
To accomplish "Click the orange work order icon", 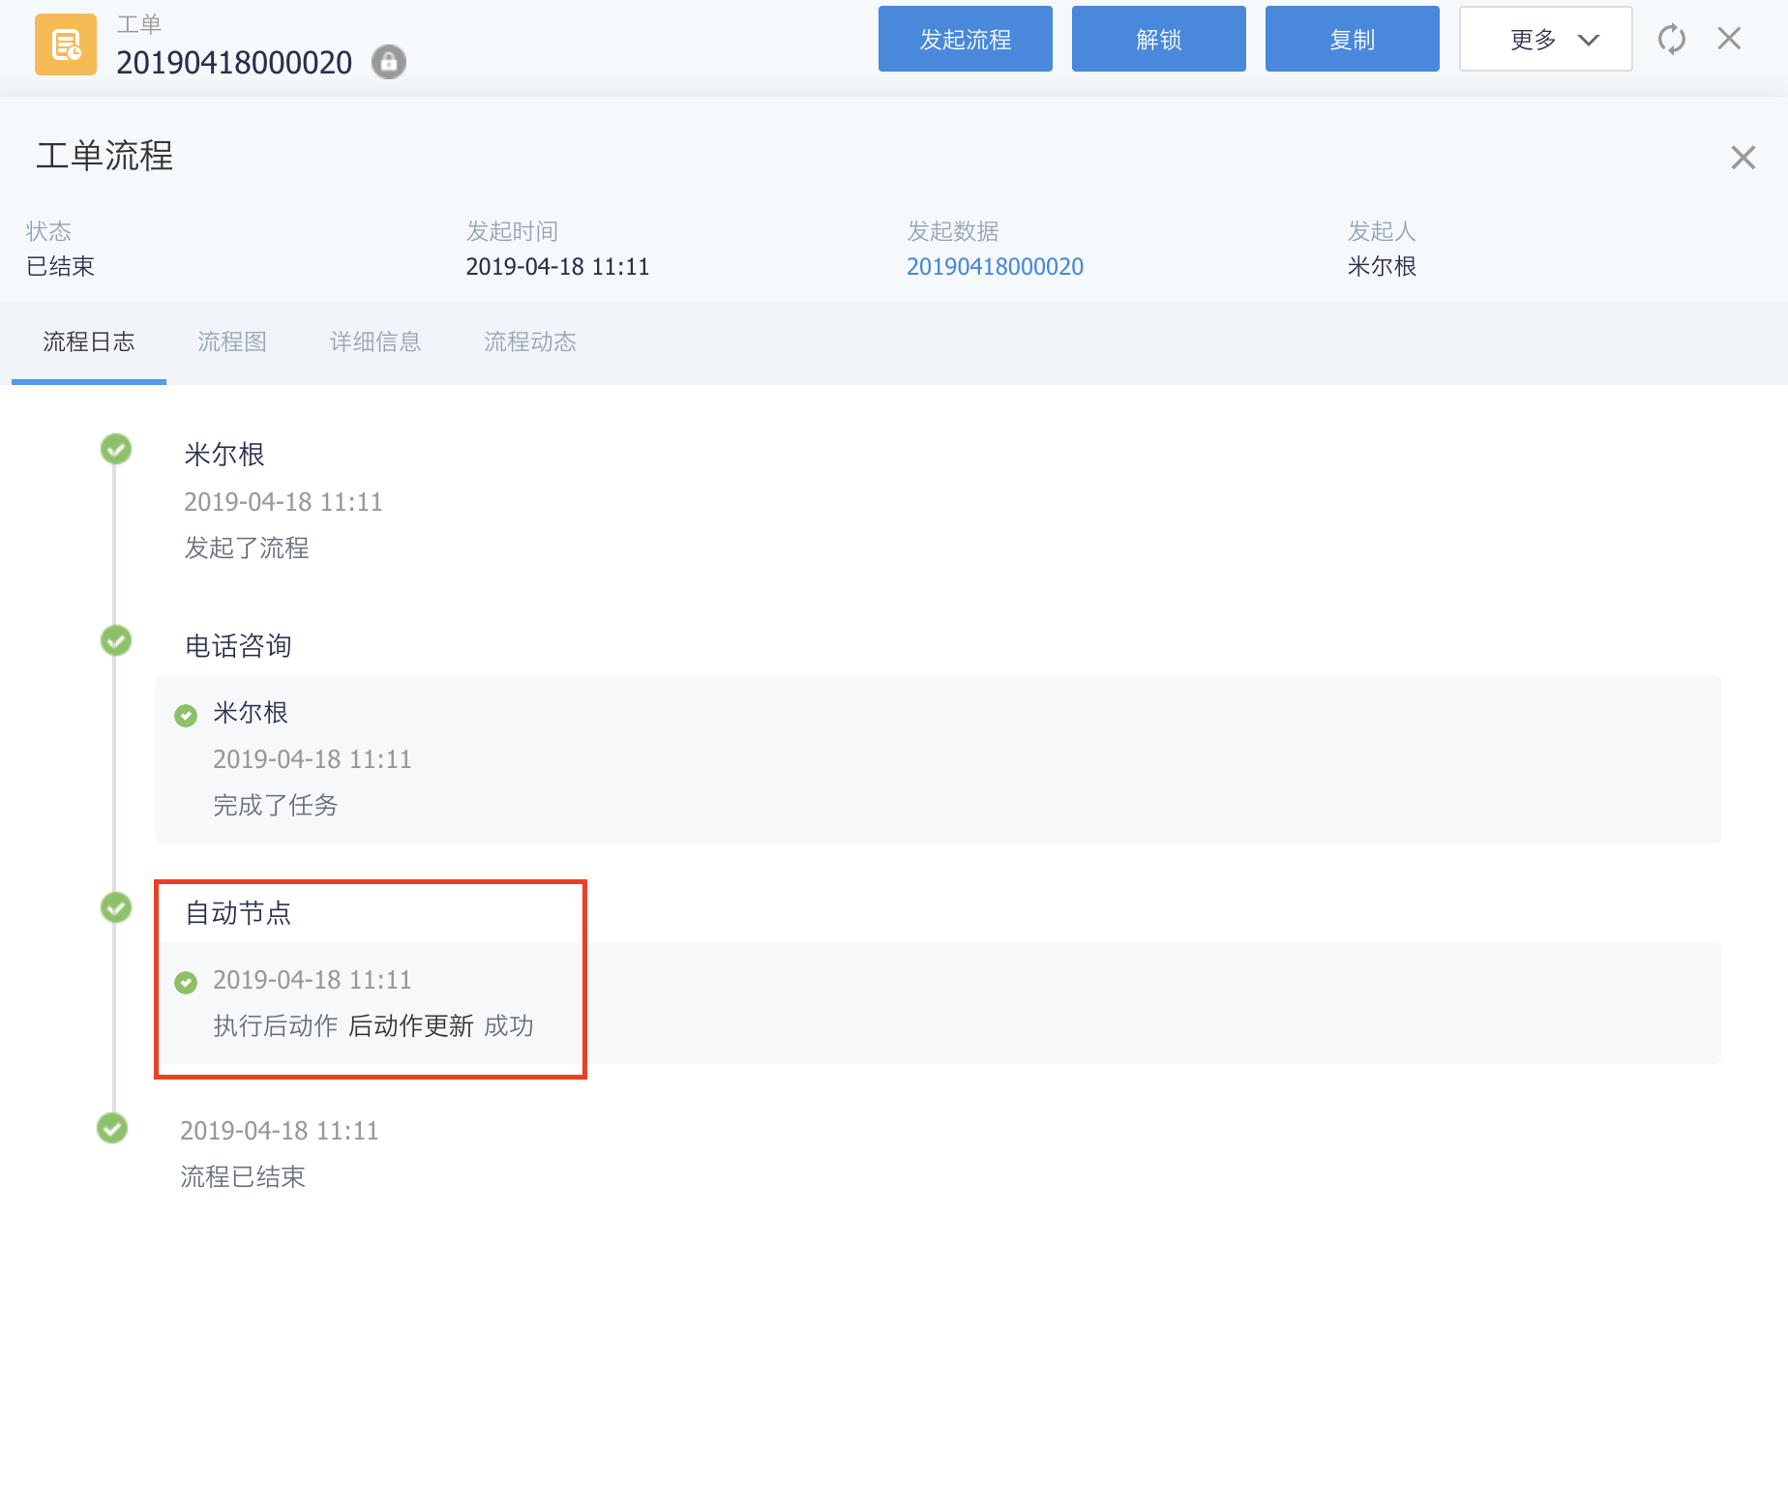I will click(x=66, y=44).
